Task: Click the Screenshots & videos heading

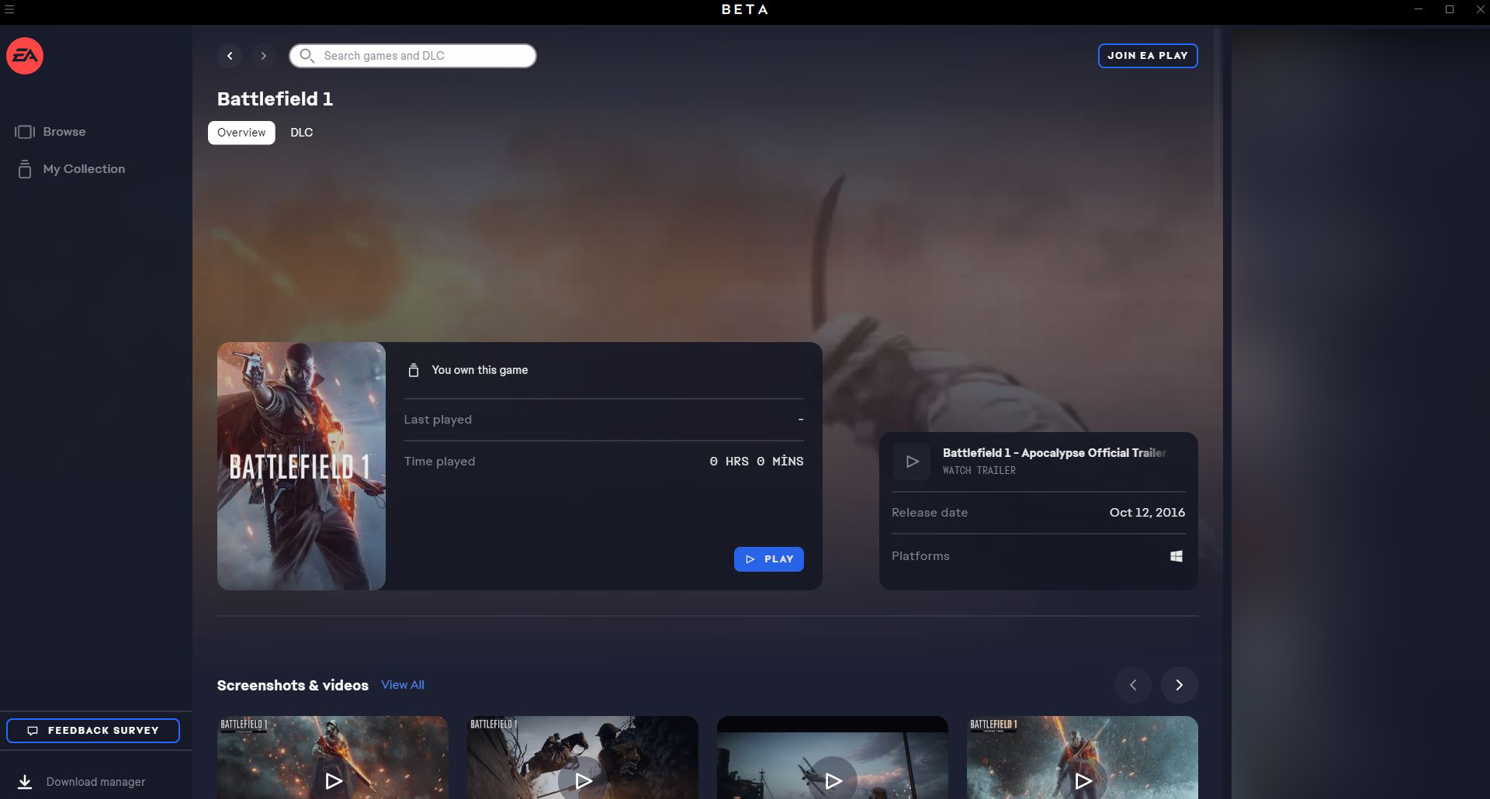Action: (293, 686)
